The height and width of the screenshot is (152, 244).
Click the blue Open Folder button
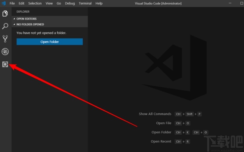point(50,42)
